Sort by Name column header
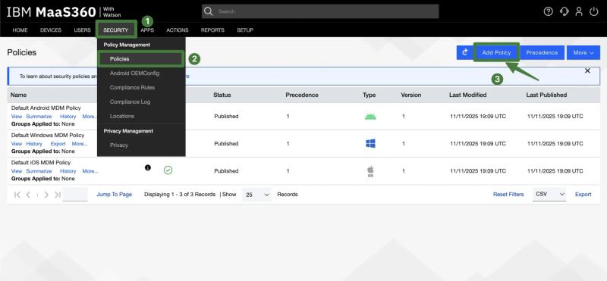 18,95
